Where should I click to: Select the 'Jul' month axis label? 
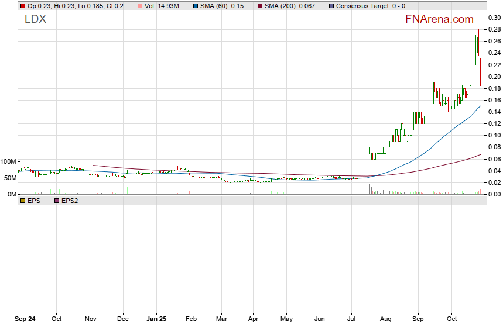point(352,320)
